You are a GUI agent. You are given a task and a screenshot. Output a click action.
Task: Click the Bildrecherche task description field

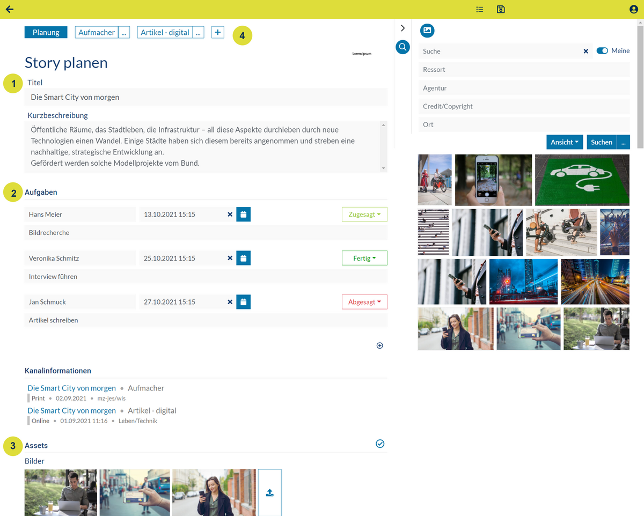206,233
